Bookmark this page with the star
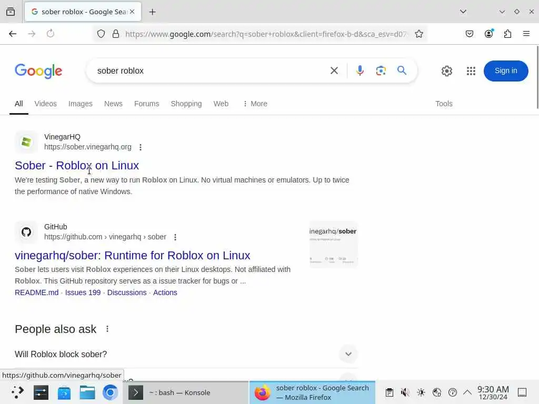The width and height of the screenshot is (539, 404). (x=418, y=34)
